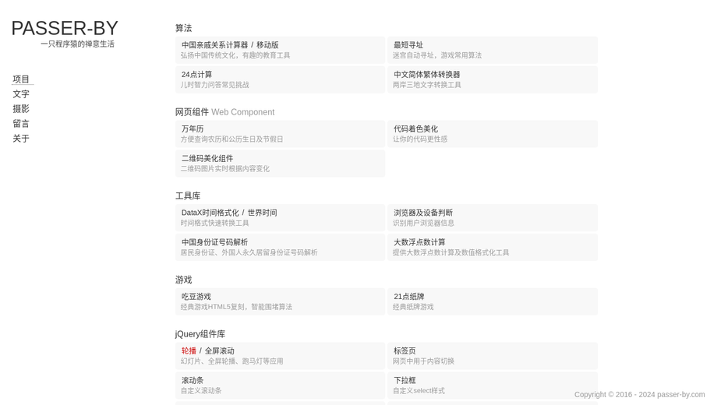Open 中文简体繁体转换器 project
The height and width of the screenshot is (405, 721).
point(493,79)
